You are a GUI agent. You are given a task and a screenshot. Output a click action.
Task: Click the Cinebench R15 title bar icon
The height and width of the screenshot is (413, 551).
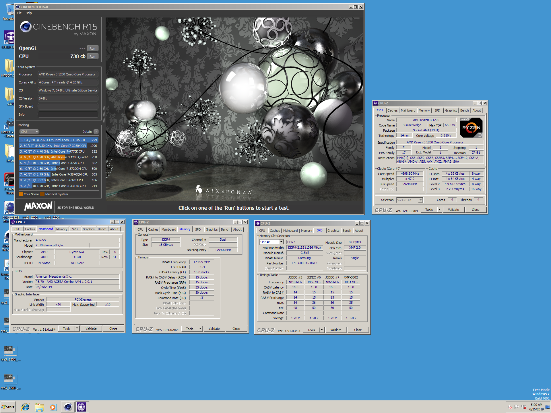coord(18,7)
